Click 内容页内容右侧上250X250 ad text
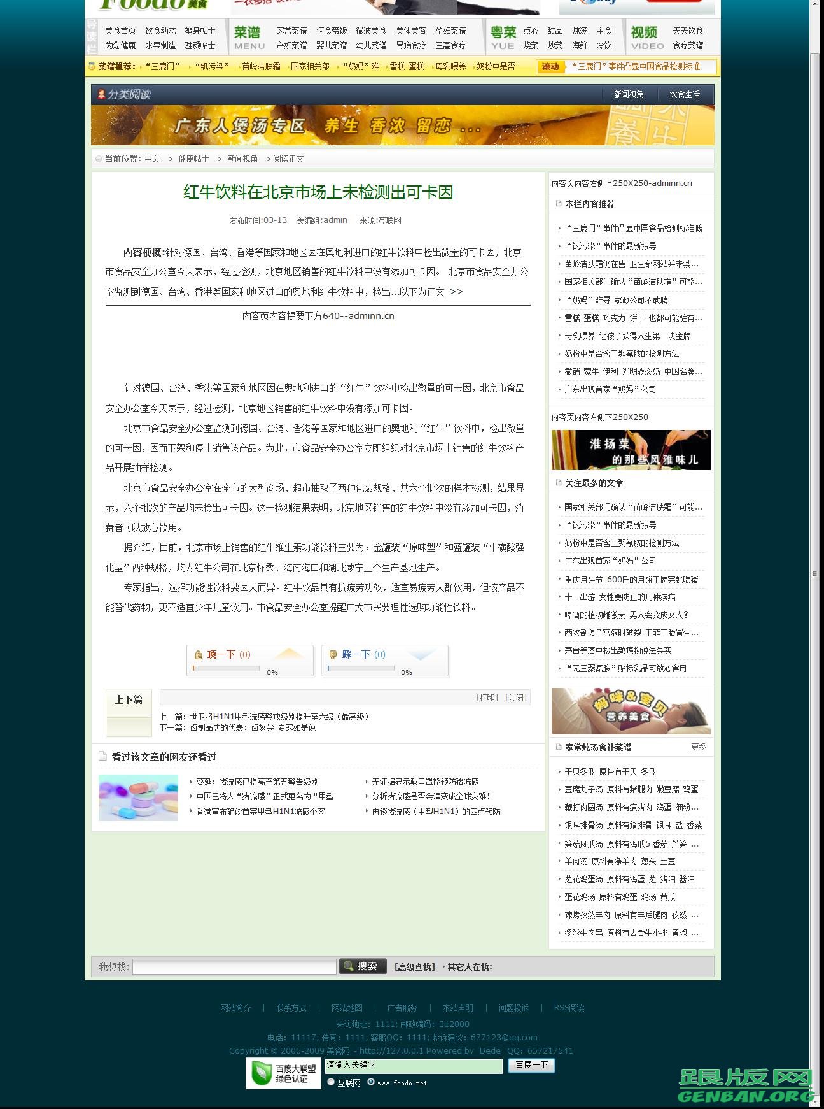Image resolution: width=824 pixels, height=1109 pixels. 622,183
